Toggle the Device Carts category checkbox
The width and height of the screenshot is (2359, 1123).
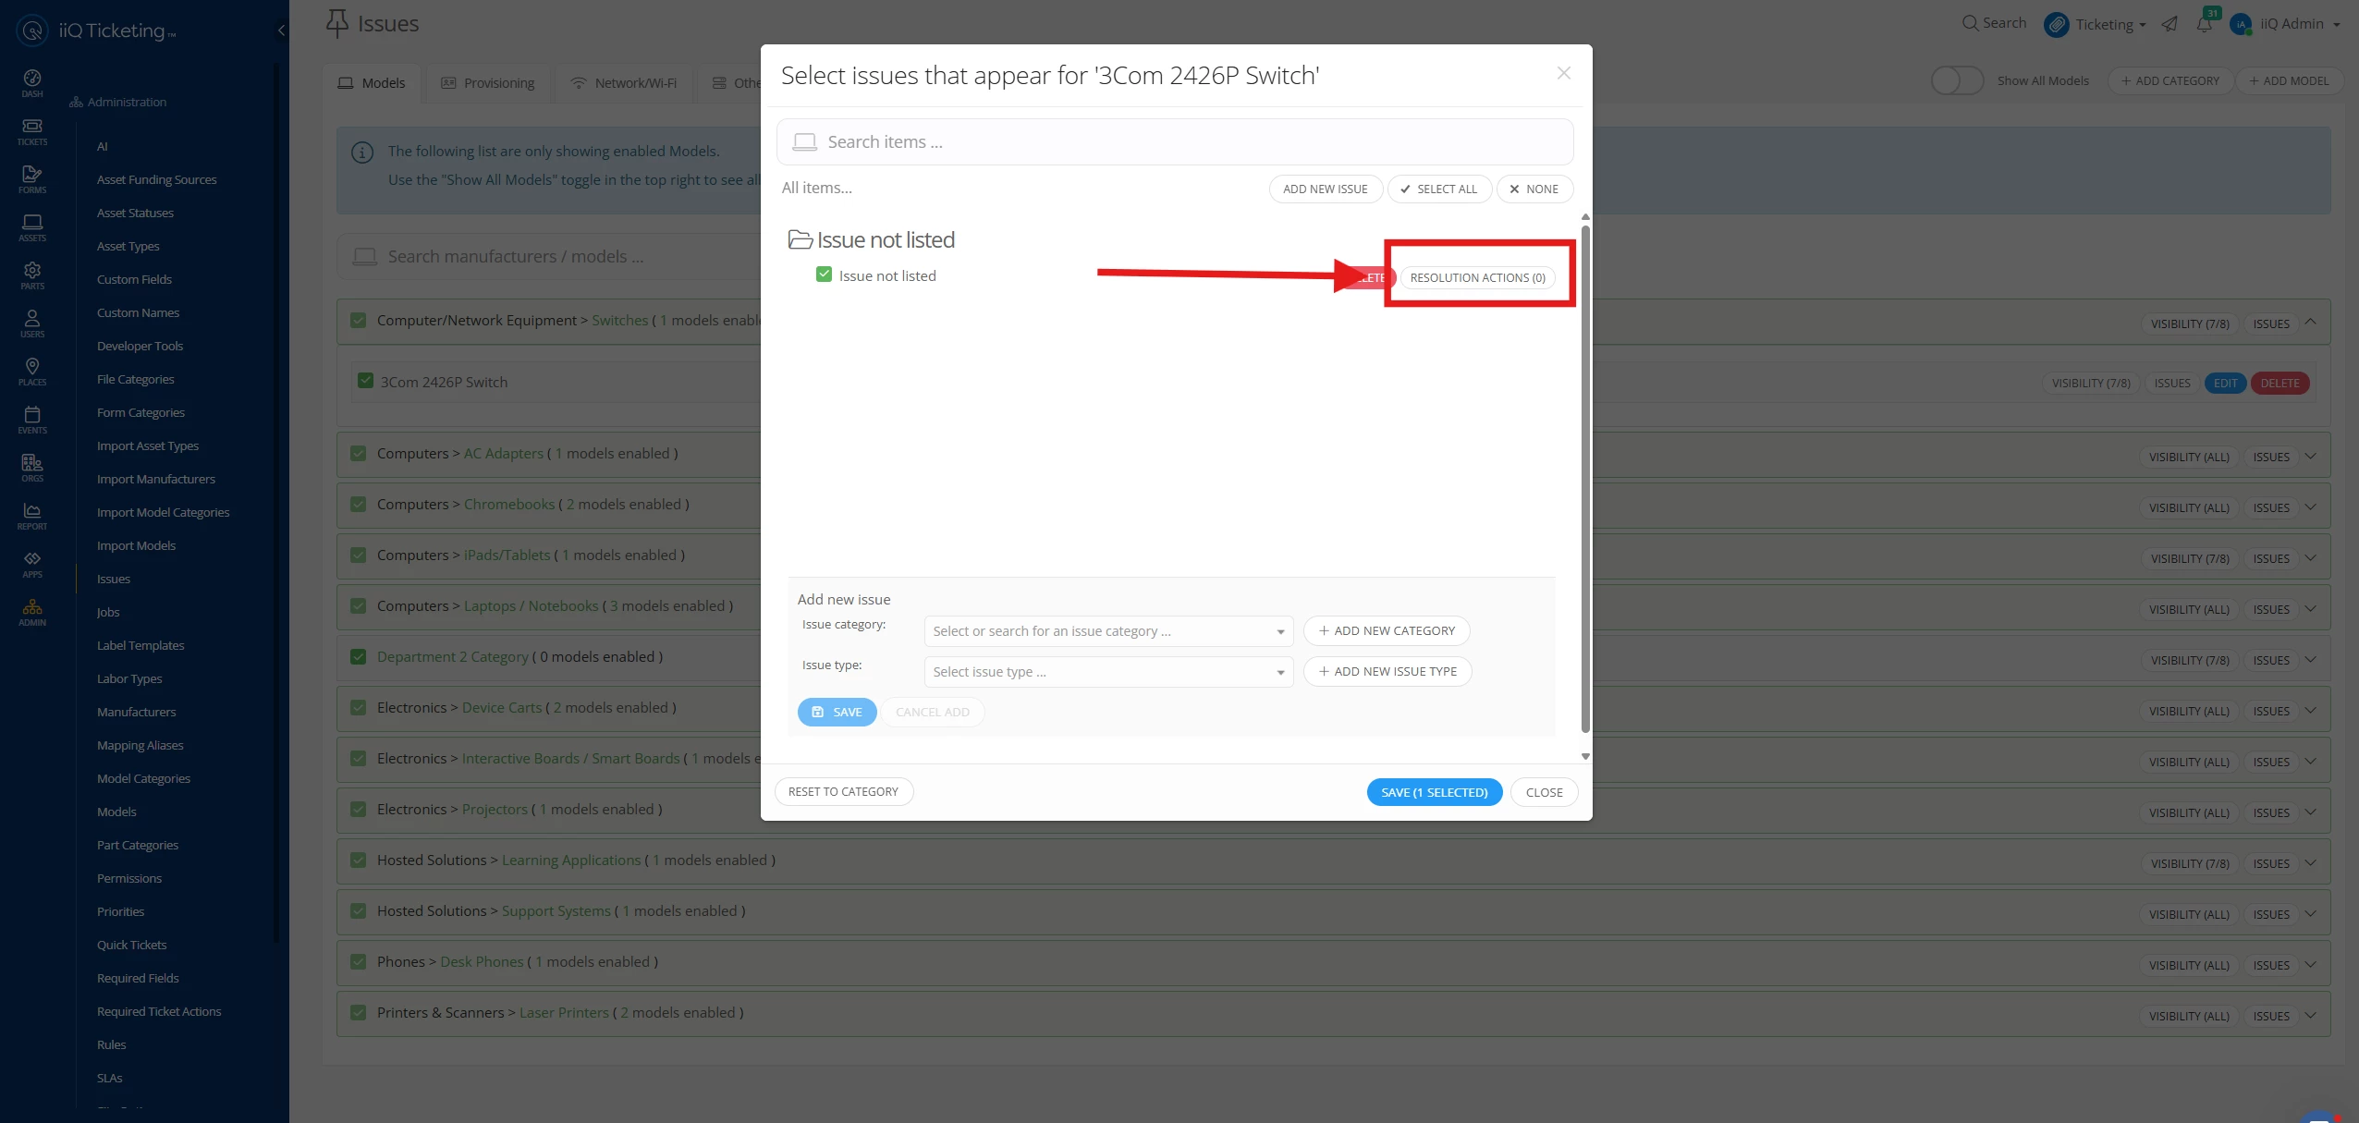tap(359, 707)
